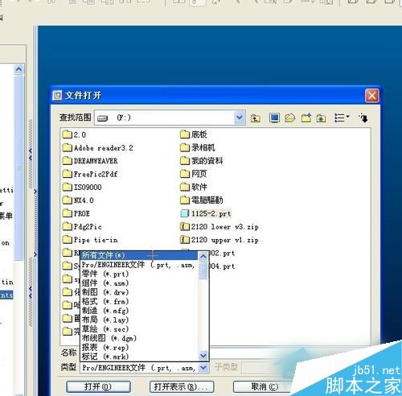Viewport: 402px width, 396px height.
Task: Choose 格式 (*.frm) file type
Action: pyautogui.click(x=139, y=302)
